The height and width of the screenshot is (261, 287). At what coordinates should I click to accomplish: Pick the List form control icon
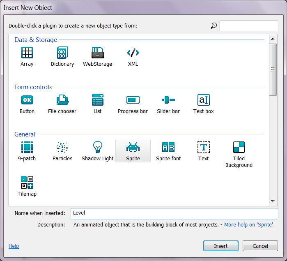point(97,100)
